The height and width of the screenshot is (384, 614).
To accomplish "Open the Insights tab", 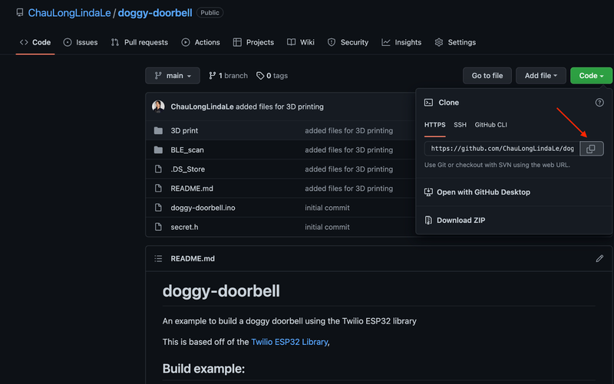I will pos(401,42).
